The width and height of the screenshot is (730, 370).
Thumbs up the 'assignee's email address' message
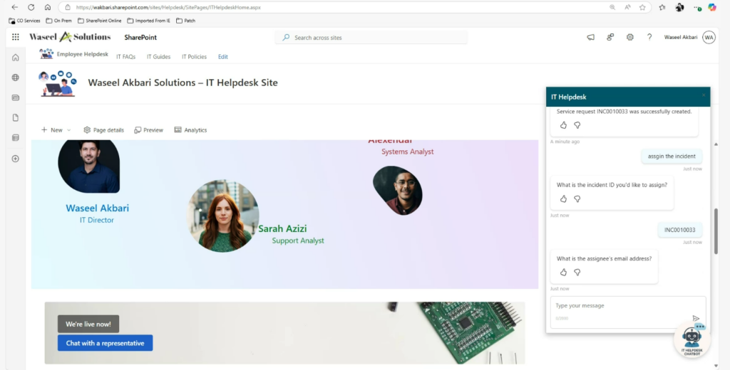pyautogui.click(x=563, y=273)
